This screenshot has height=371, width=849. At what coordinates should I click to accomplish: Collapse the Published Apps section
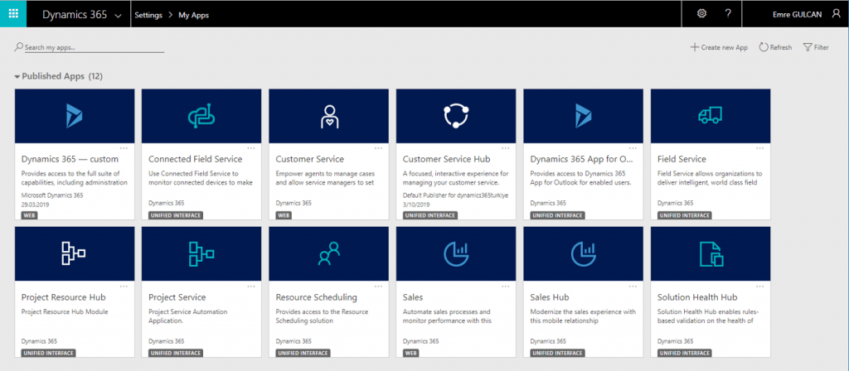17,77
